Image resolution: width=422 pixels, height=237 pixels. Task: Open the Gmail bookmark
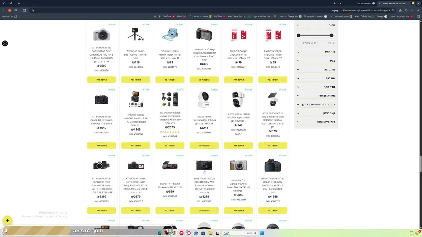coord(182,16)
